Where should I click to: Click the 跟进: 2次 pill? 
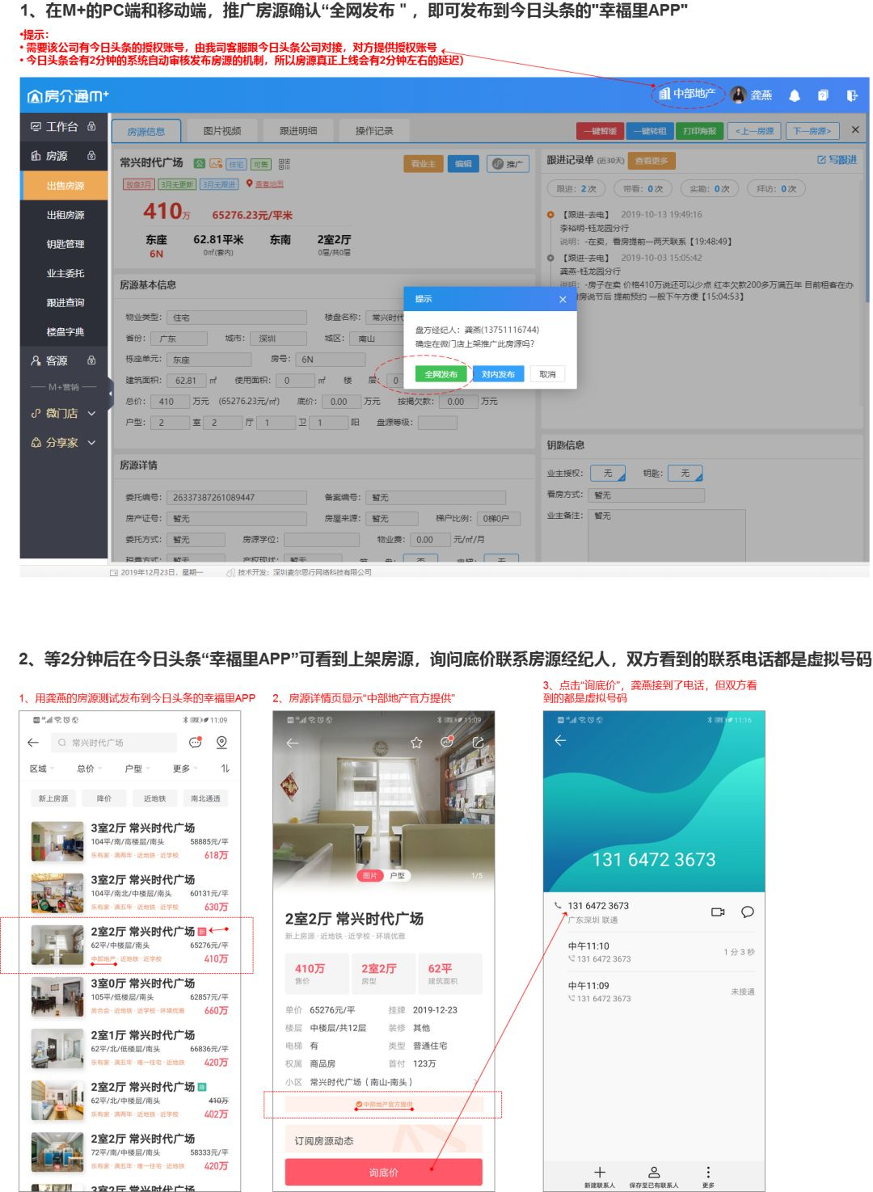point(576,189)
